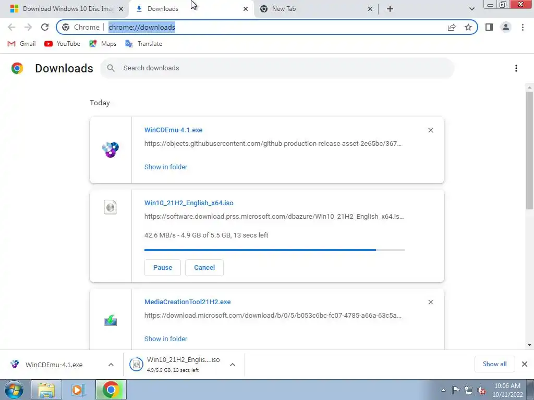Remove MediaCreationTool21H2.exe from the list
Screen dimensions: 534x400
click(x=430, y=302)
